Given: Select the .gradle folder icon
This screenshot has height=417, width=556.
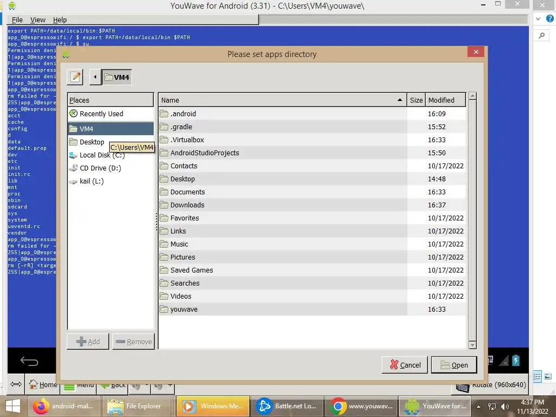Looking at the screenshot, I should 164,127.
